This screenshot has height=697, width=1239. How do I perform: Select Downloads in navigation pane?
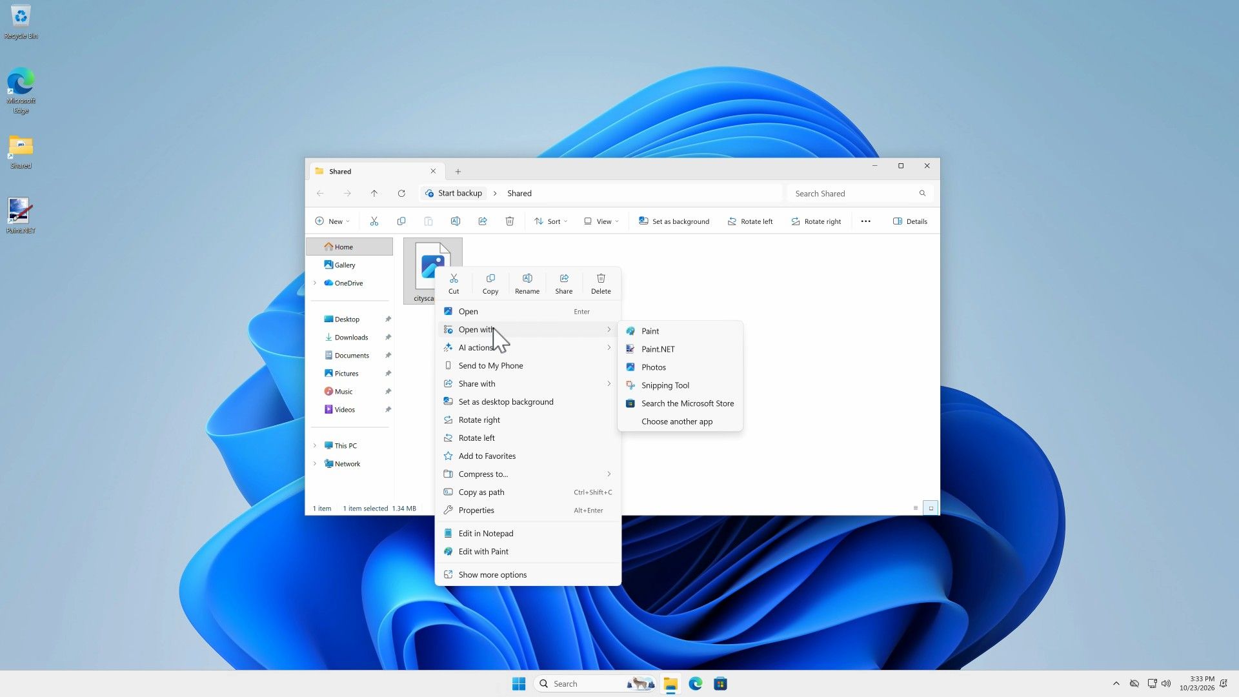(x=351, y=338)
